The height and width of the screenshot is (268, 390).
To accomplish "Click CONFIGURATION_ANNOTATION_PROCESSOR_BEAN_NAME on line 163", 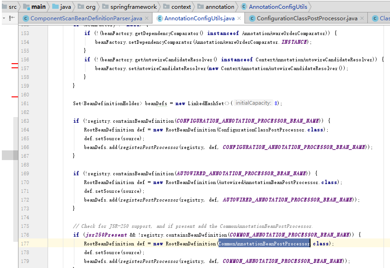I will (x=248, y=121).
